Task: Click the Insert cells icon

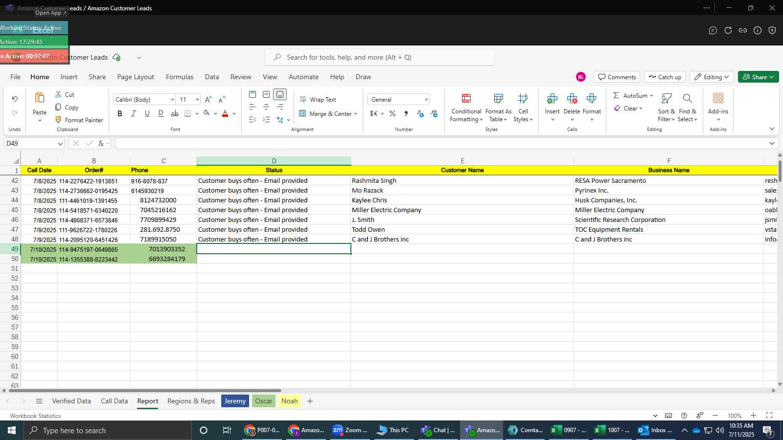Action: pyautogui.click(x=552, y=99)
